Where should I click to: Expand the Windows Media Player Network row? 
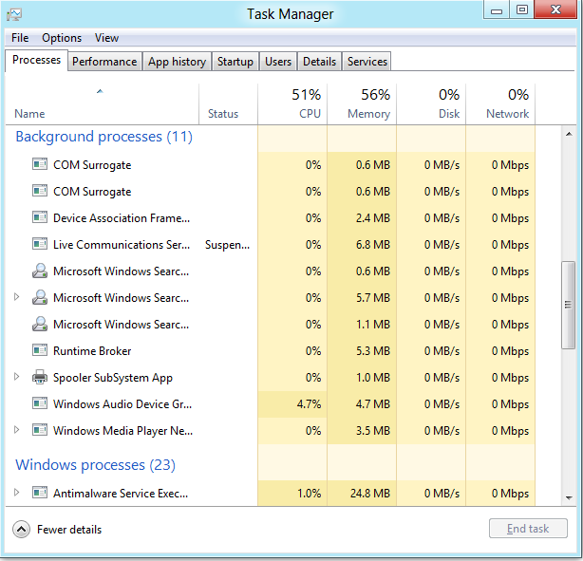16,430
